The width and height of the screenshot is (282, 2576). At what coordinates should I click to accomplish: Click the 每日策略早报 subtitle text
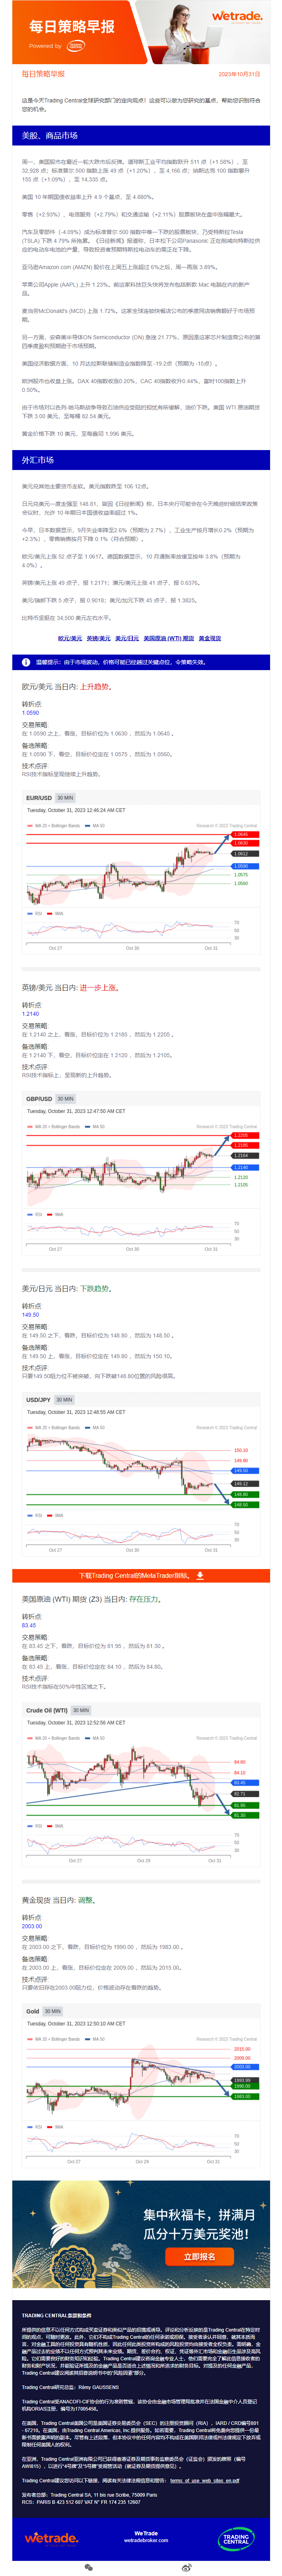[x=43, y=74]
